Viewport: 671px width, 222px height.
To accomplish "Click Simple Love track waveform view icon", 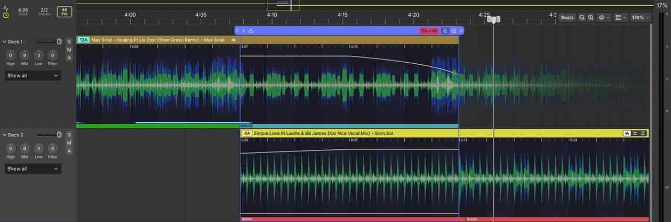I will pos(627,133).
